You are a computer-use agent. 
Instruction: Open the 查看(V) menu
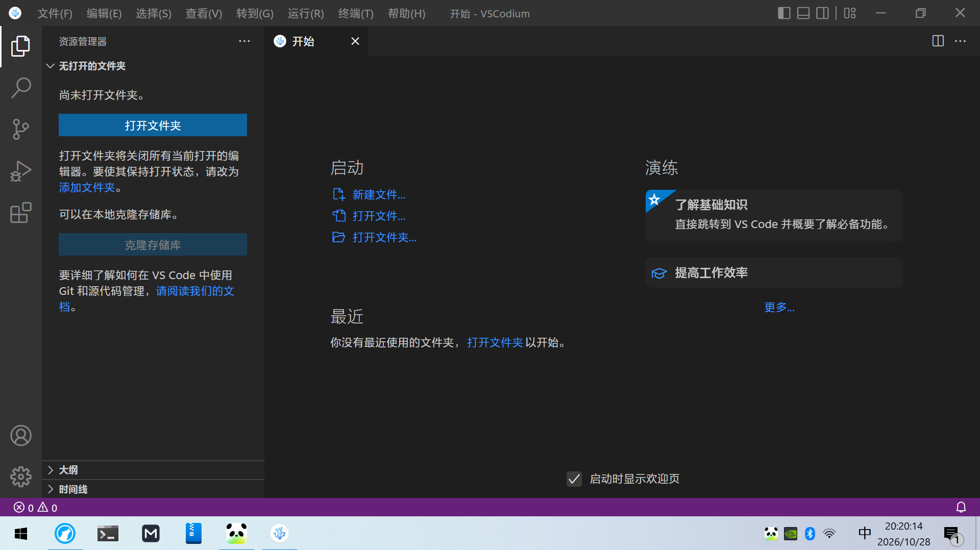tap(204, 13)
